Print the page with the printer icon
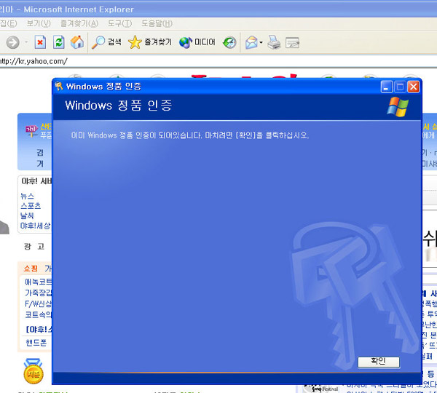The height and width of the screenshot is (393, 437). (274, 42)
